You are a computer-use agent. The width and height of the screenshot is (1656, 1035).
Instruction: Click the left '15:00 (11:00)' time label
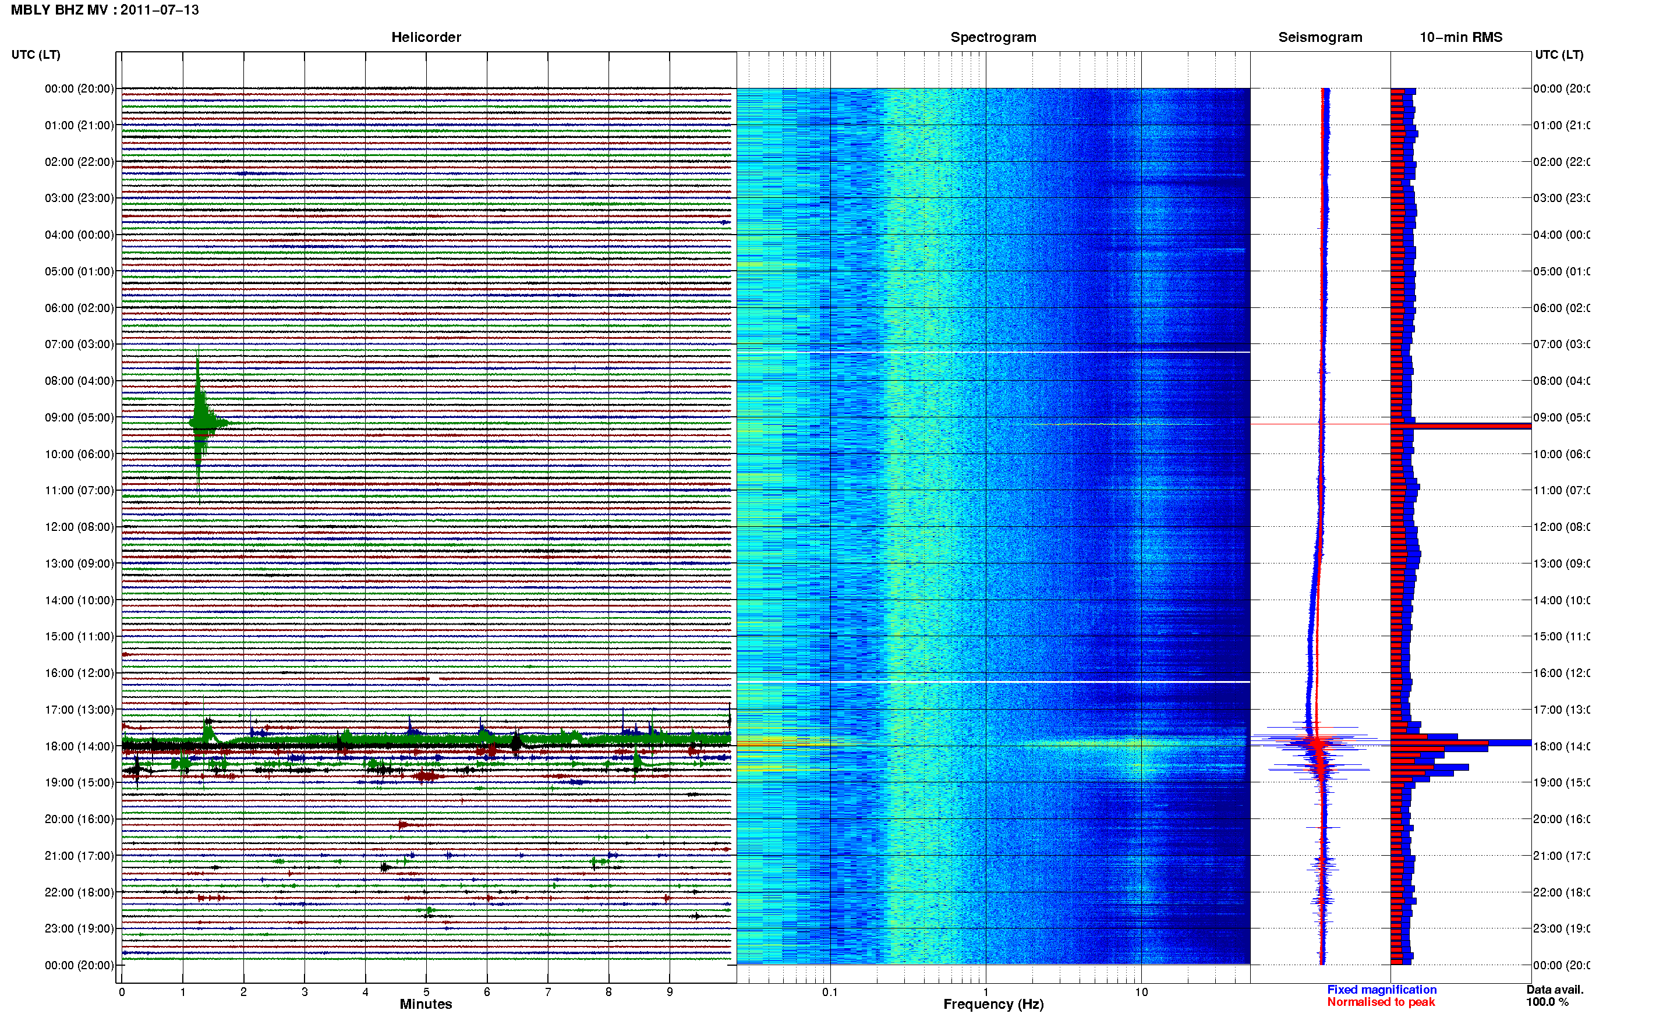pyautogui.click(x=79, y=637)
